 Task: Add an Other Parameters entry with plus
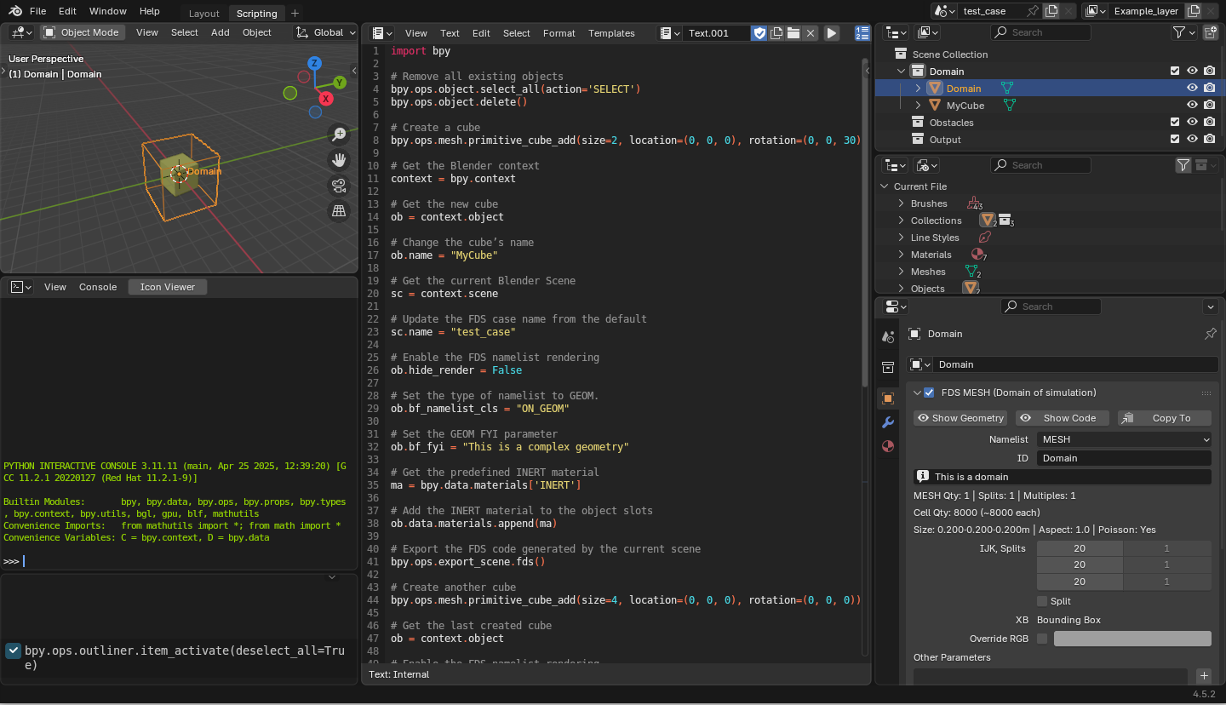click(x=1203, y=675)
